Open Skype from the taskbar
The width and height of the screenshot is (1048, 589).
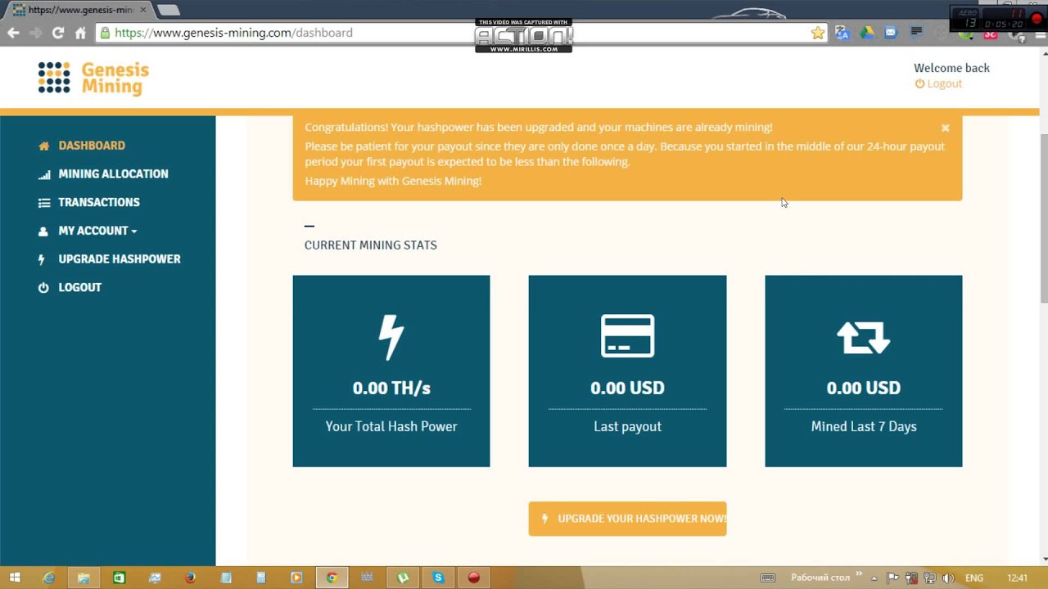[438, 578]
